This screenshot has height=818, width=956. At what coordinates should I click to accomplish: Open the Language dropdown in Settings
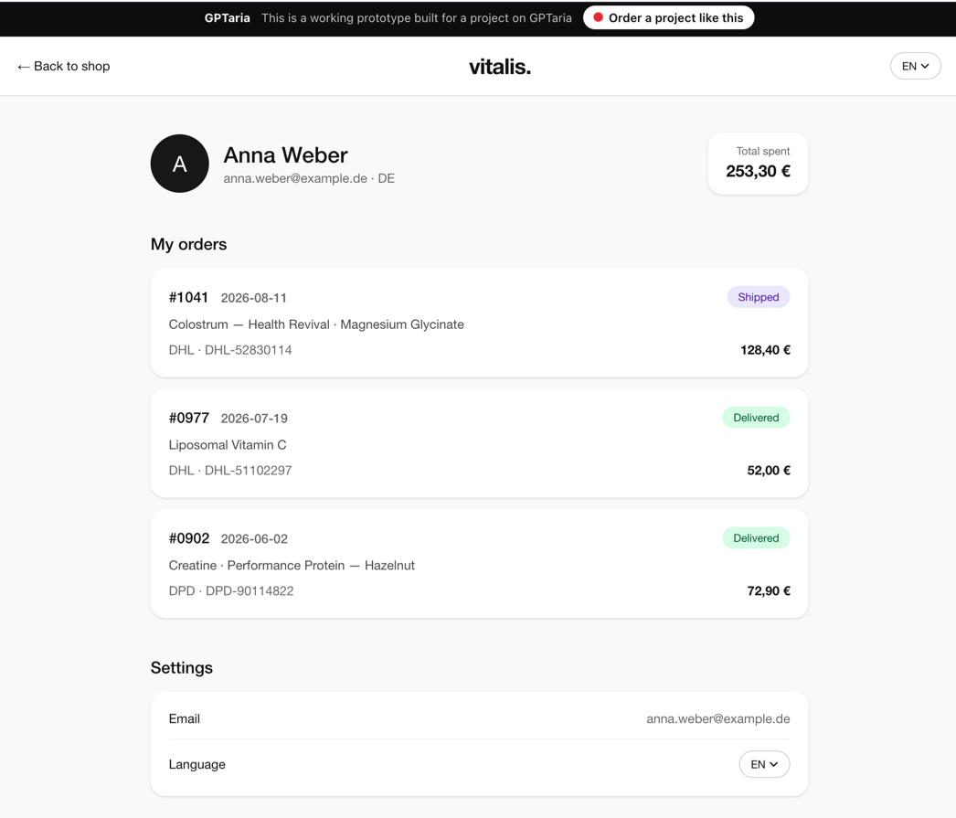(x=764, y=764)
